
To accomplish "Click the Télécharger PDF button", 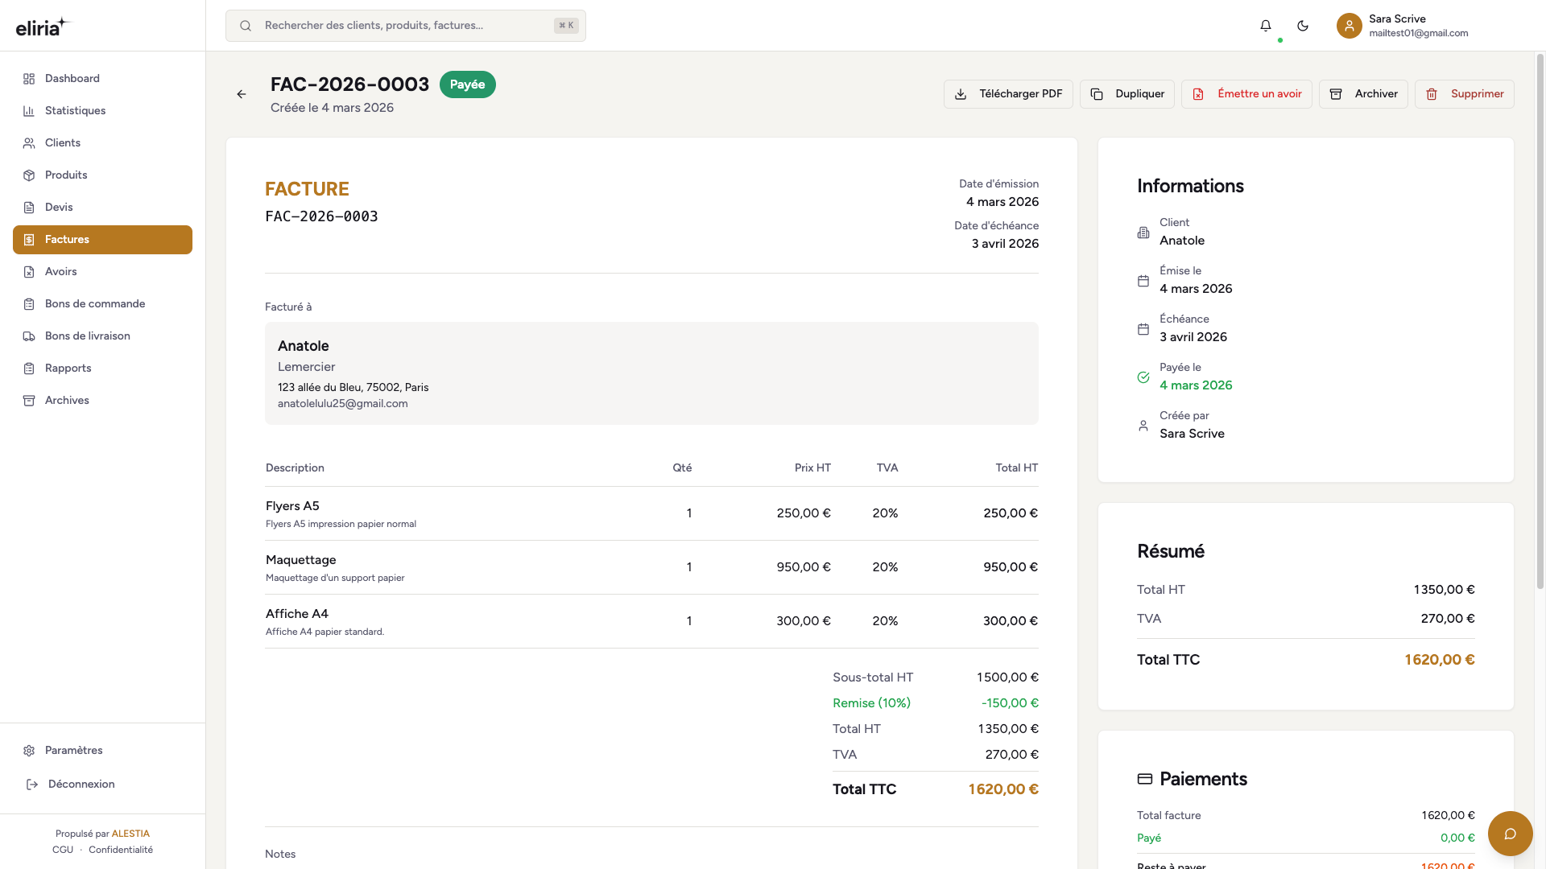I will click(1008, 94).
